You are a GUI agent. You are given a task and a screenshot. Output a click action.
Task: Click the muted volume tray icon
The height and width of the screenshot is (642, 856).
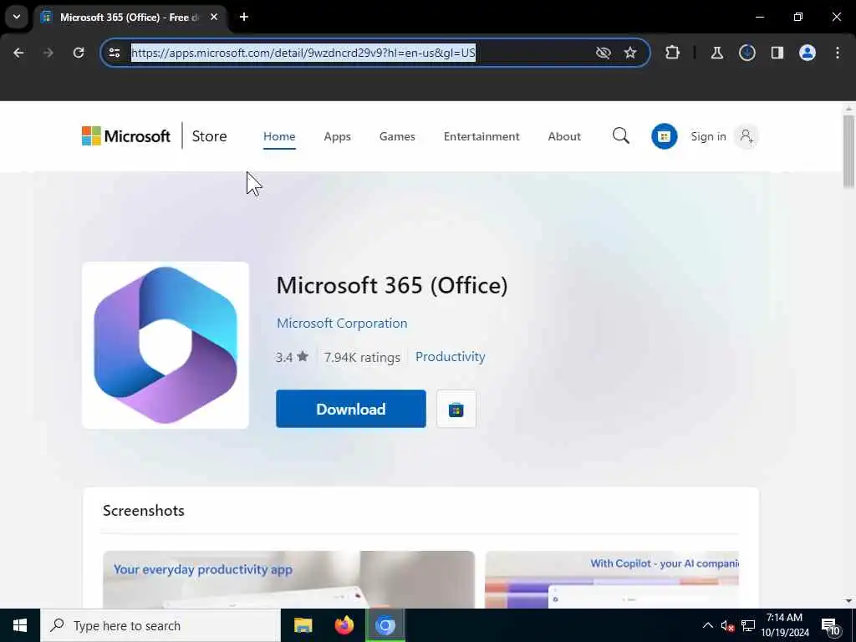pos(727,625)
